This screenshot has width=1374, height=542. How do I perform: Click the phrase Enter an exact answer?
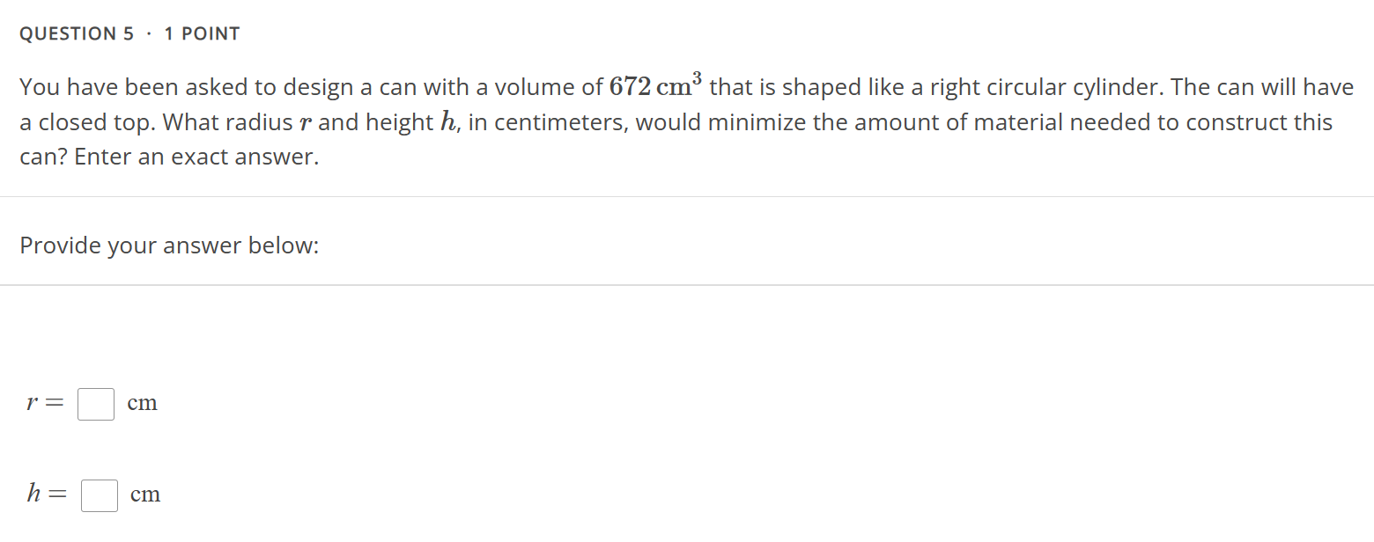click(197, 157)
